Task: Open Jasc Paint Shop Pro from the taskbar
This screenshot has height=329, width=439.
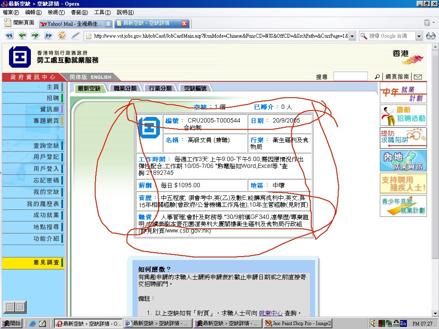Action: (298, 323)
